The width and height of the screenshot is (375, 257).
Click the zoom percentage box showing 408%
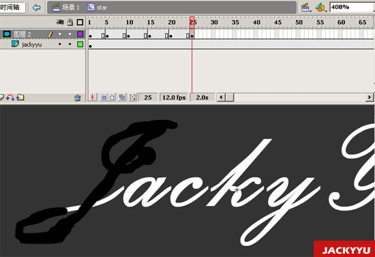coord(352,7)
